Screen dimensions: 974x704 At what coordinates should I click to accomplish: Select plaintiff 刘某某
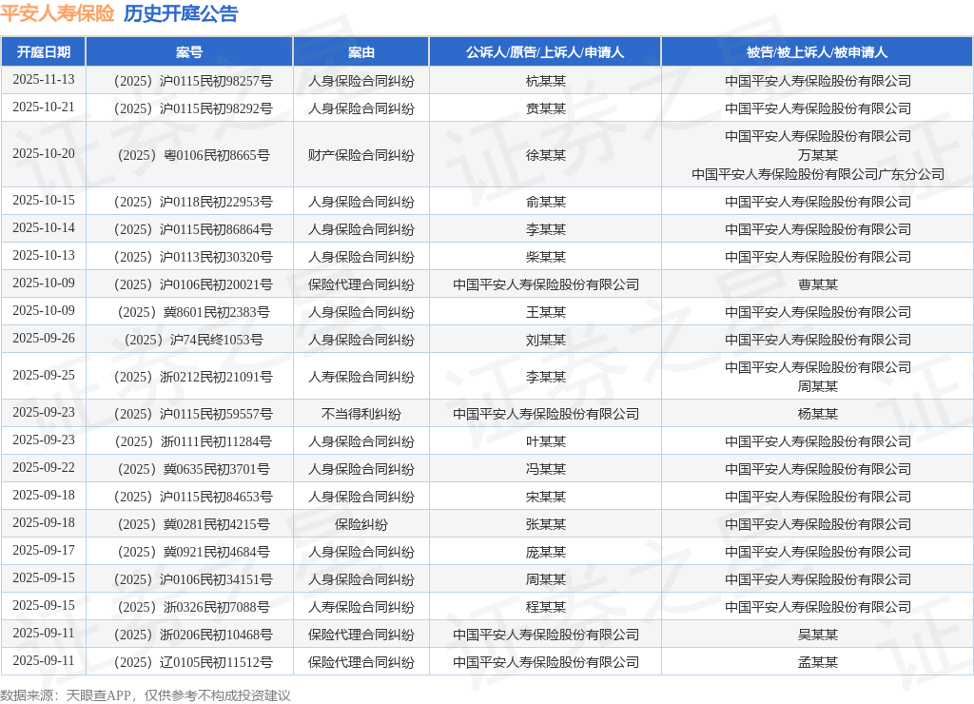(545, 340)
